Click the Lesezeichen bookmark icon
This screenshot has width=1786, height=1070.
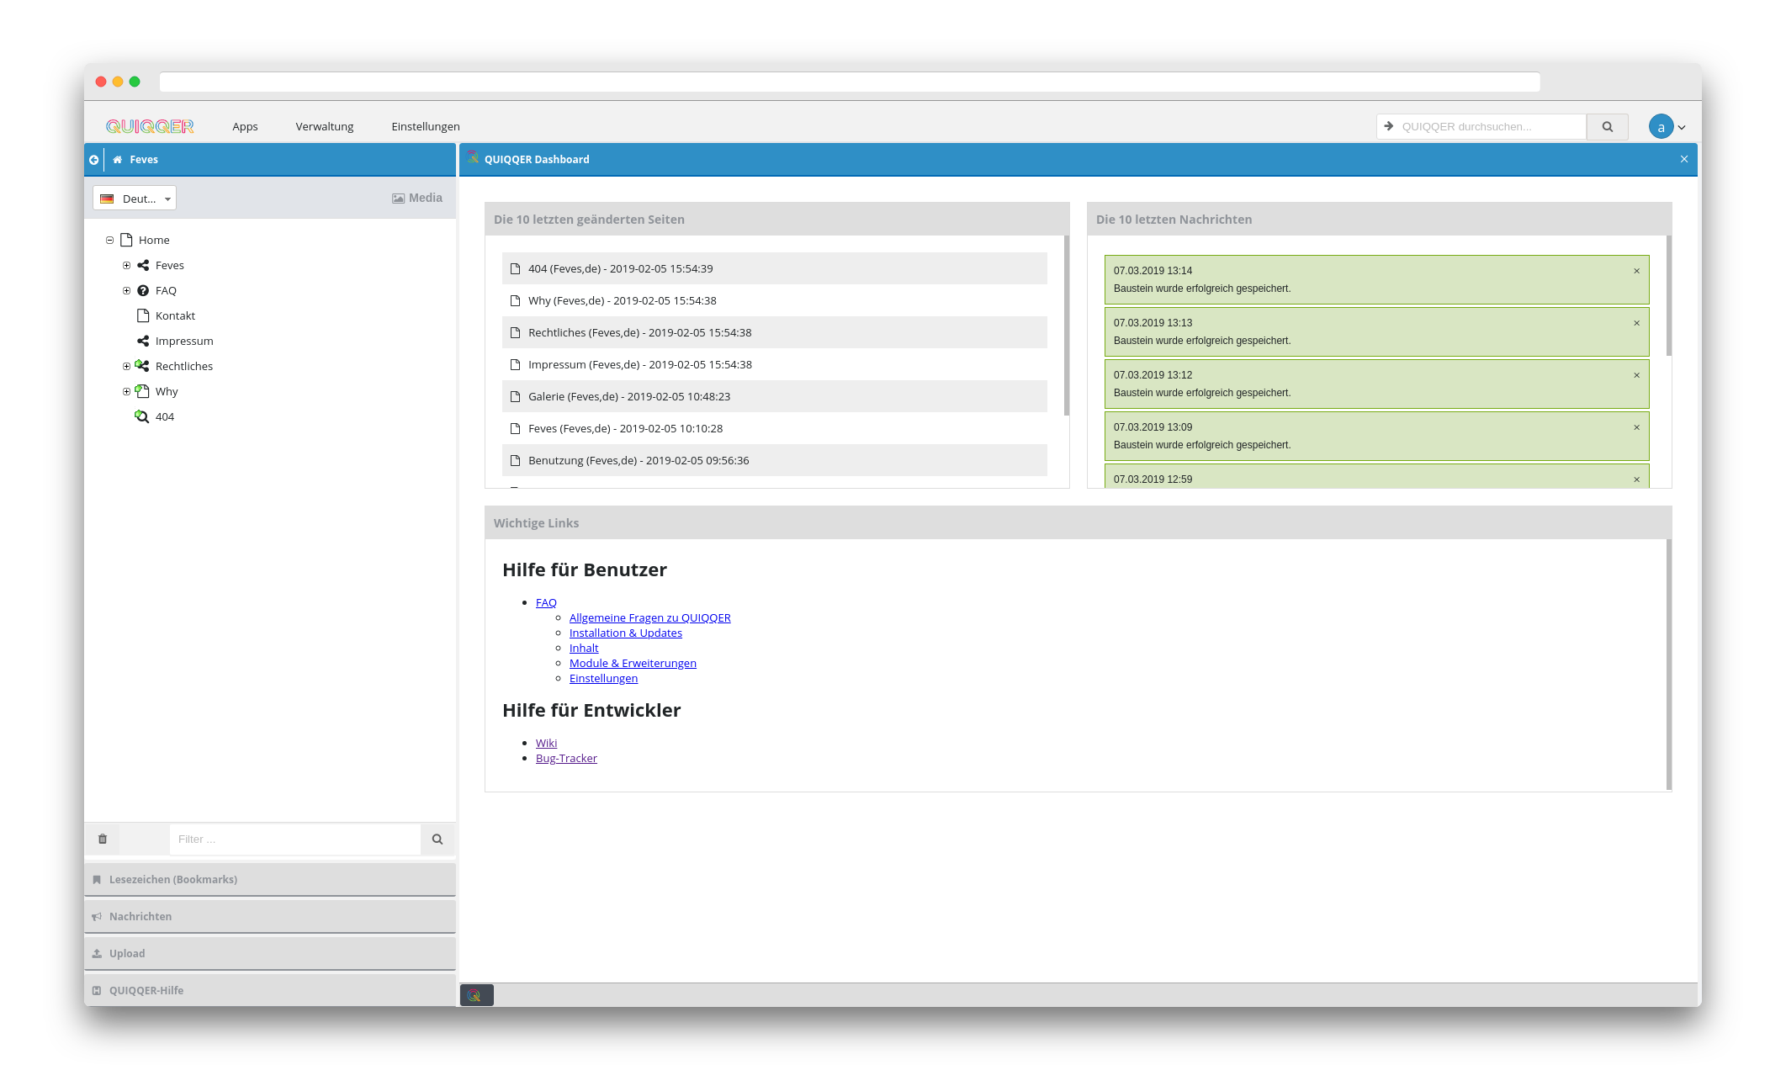(97, 879)
